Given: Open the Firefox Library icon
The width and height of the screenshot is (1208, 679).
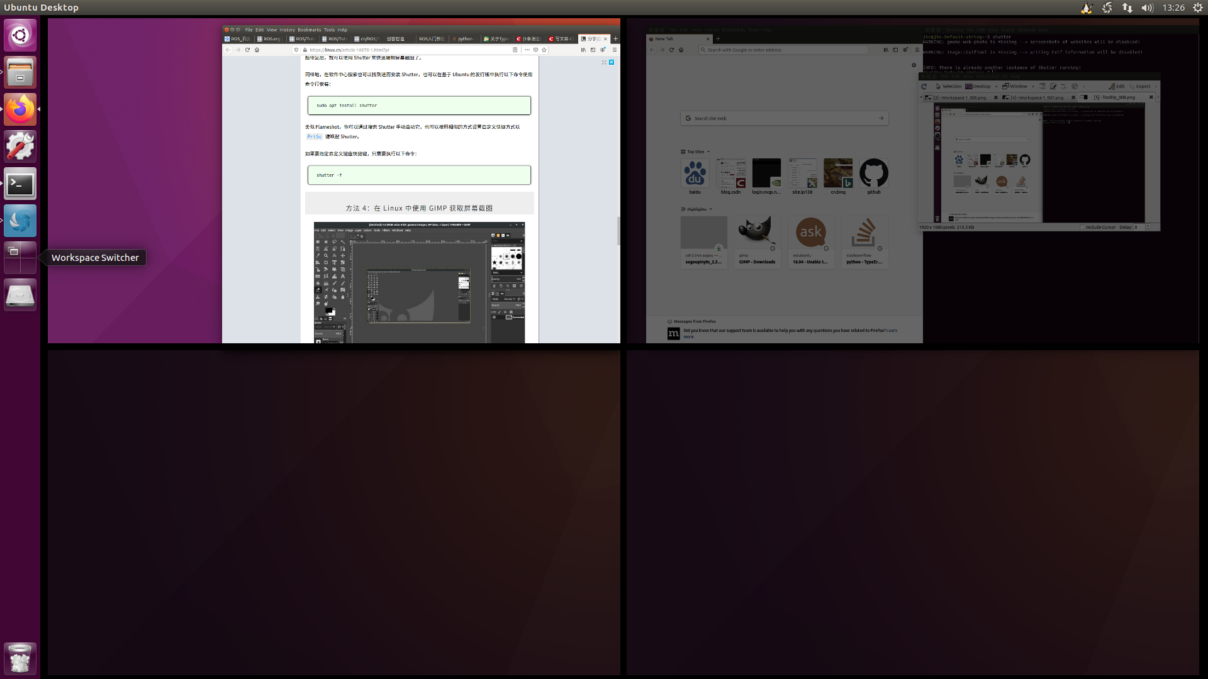Looking at the screenshot, I should point(886,50).
